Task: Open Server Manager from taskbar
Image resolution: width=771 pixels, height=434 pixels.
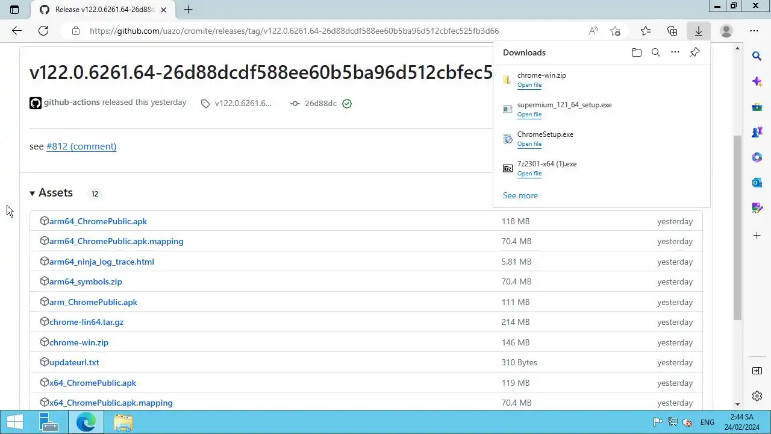Action: (x=49, y=423)
